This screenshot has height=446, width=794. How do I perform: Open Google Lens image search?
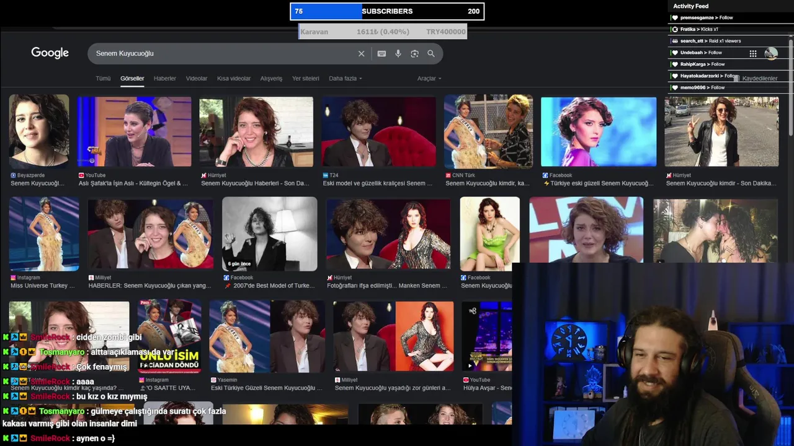pyautogui.click(x=414, y=54)
